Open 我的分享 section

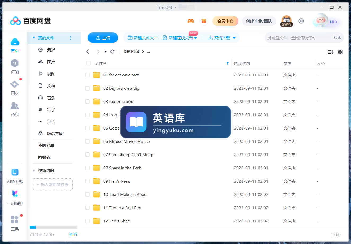pyautogui.click(x=46, y=145)
